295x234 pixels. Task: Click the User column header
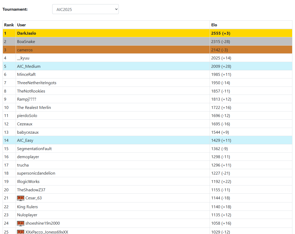point(21,25)
